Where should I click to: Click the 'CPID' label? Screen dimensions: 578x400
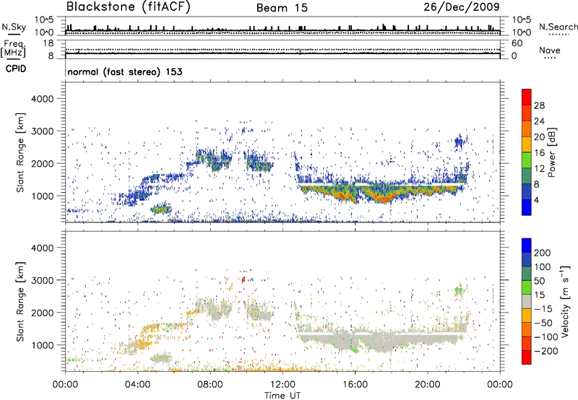pyautogui.click(x=16, y=69)
